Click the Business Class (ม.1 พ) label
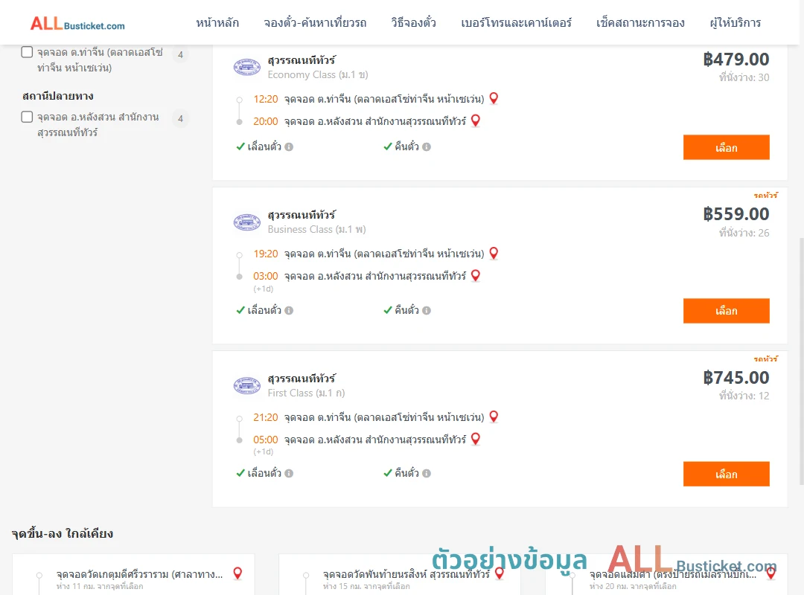Screen dimensions: 804x595 317,230
